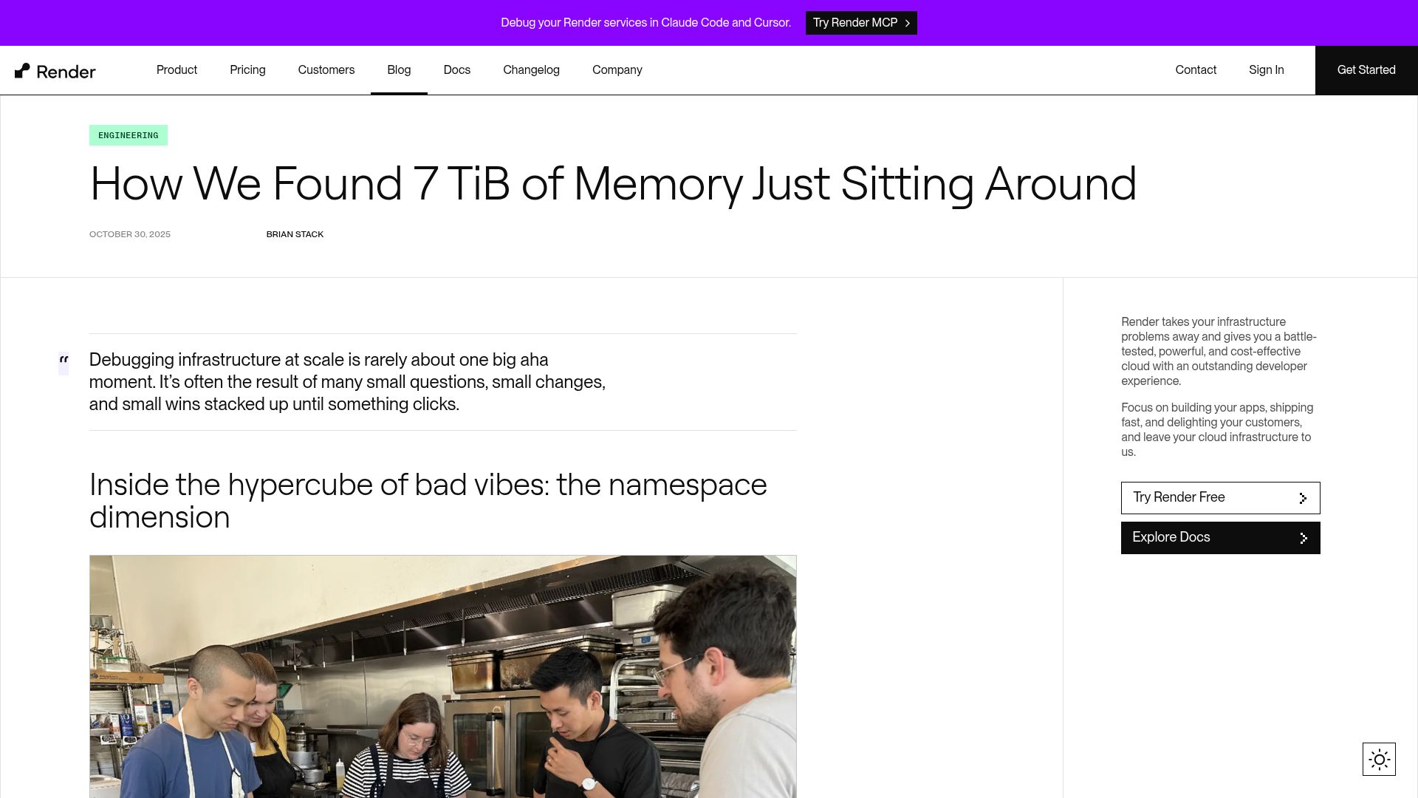Image resolution: width=1418 pixels, height=798 pixels.
Task: Open the Changelog page
Action: tap(531, 70)
